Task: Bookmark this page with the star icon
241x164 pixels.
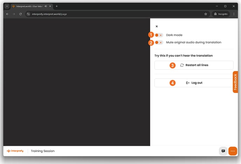Action: point(206,14)
